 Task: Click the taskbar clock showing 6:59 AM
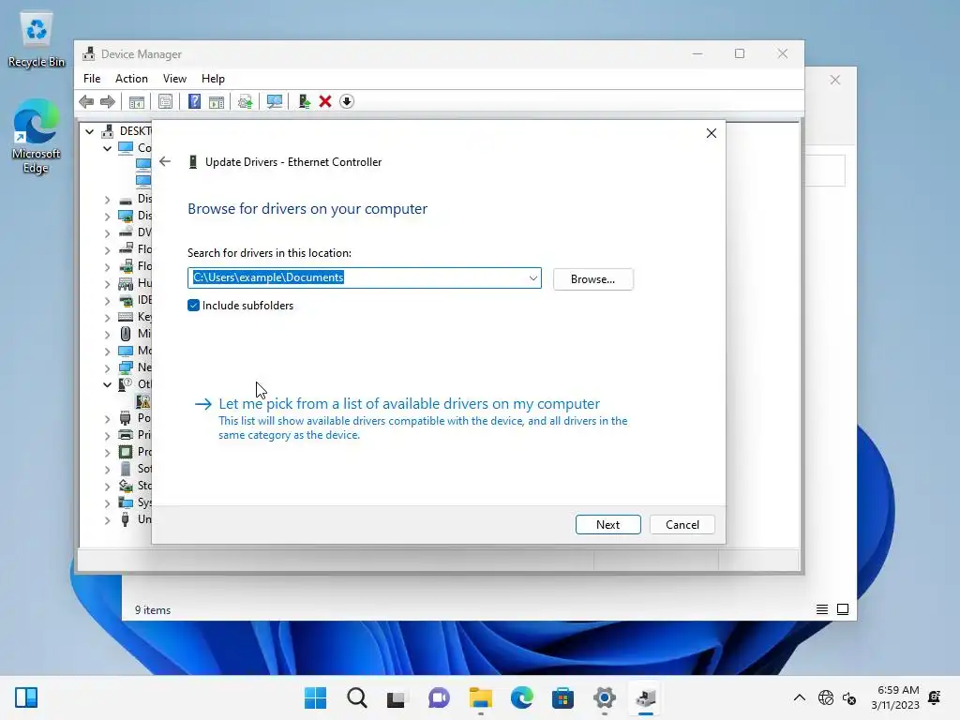pyautogui.click(x=895, y=697)
